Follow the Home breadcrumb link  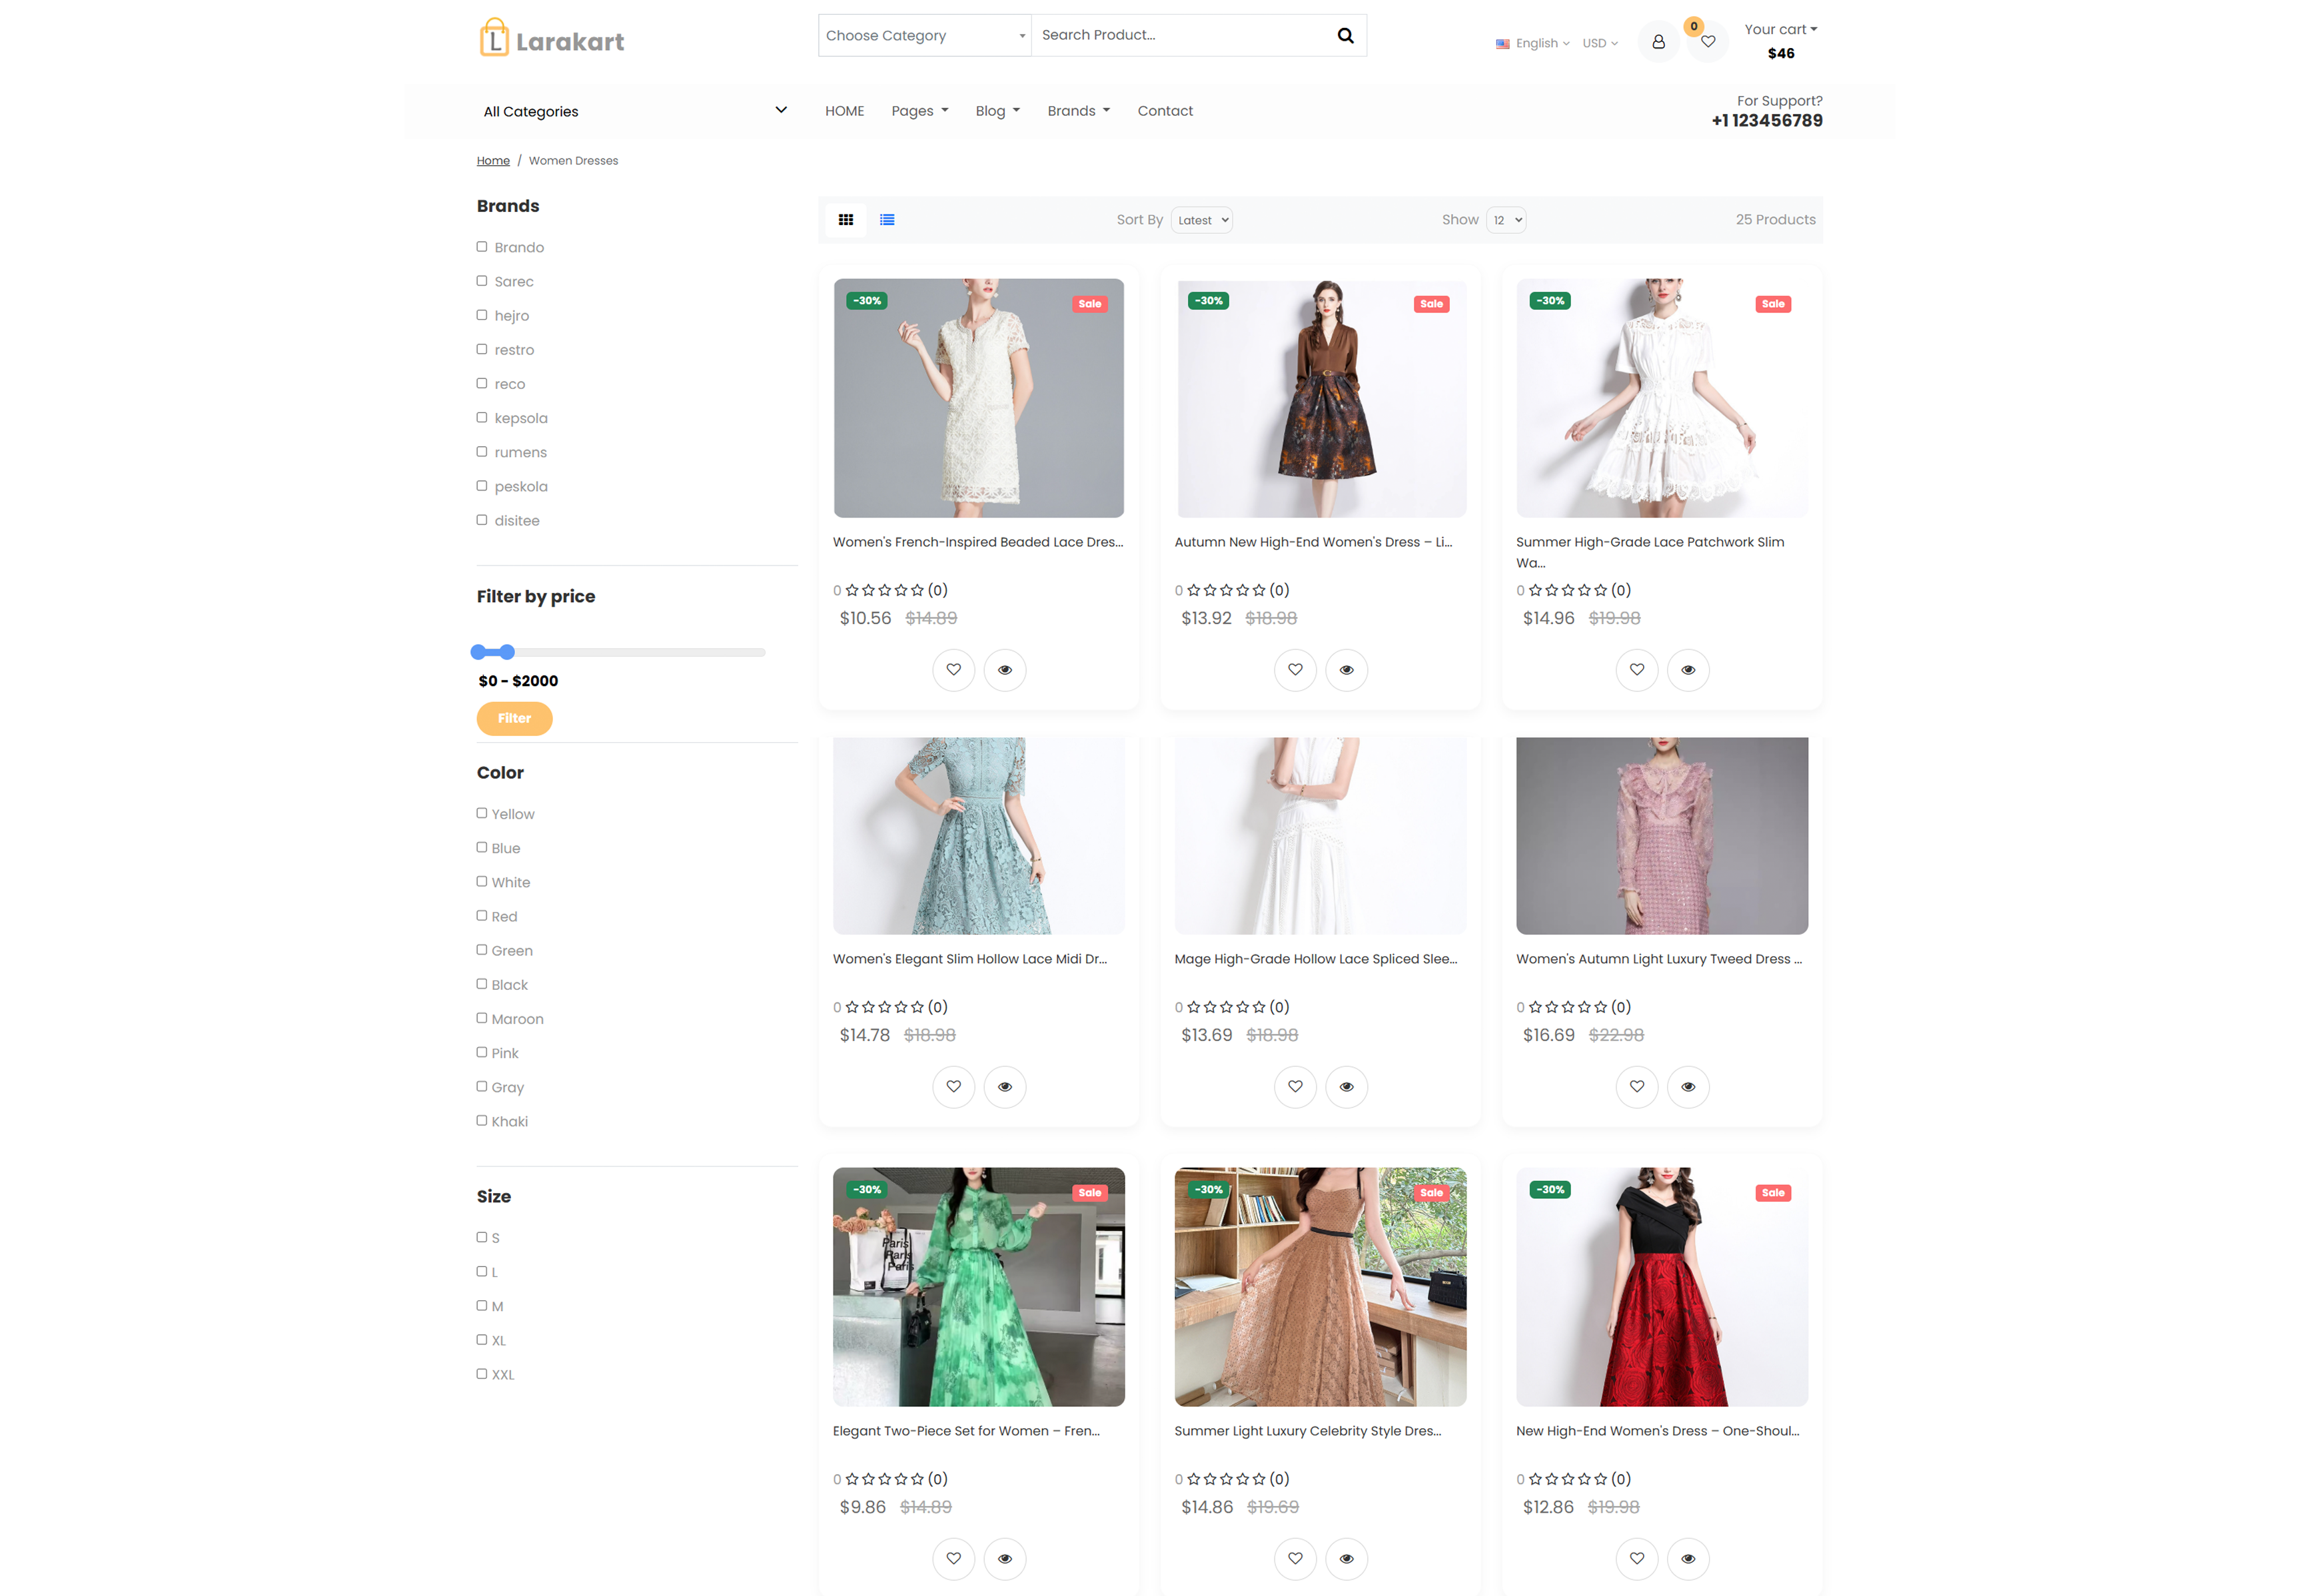tap(493, 161)
